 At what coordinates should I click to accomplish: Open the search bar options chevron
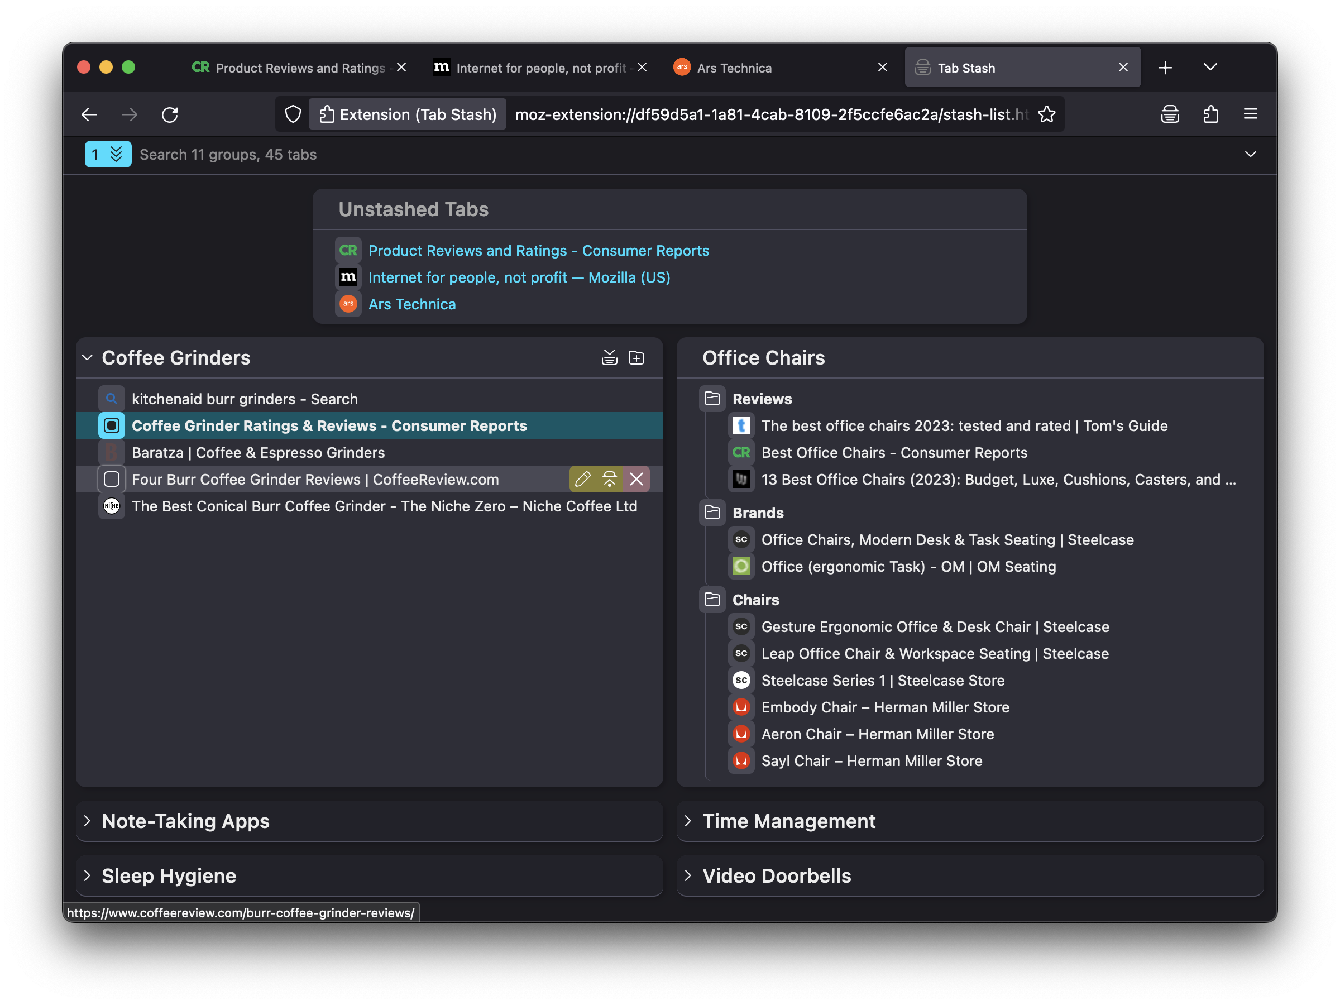point(1250,155)
